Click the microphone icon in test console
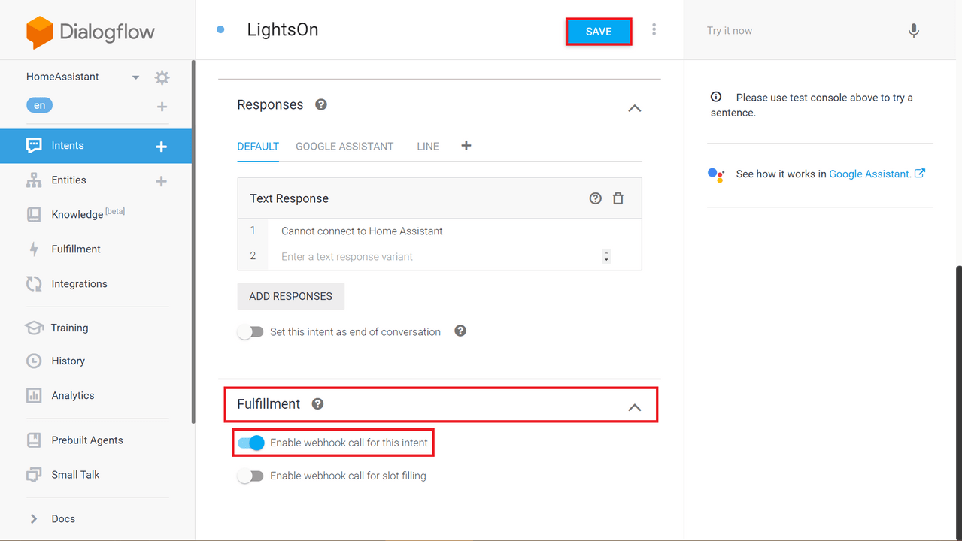Screen dimensions: 962x541 (x=914, y=31)
